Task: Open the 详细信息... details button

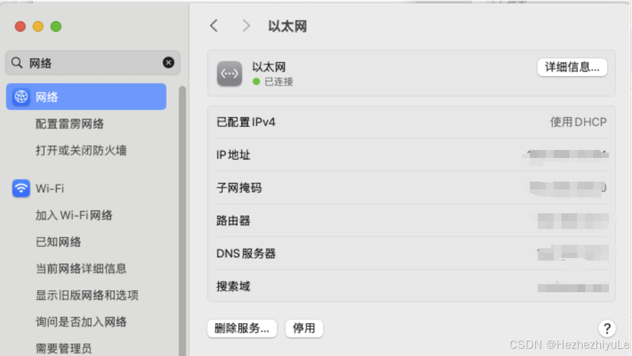Action: (x=572, y=67)
